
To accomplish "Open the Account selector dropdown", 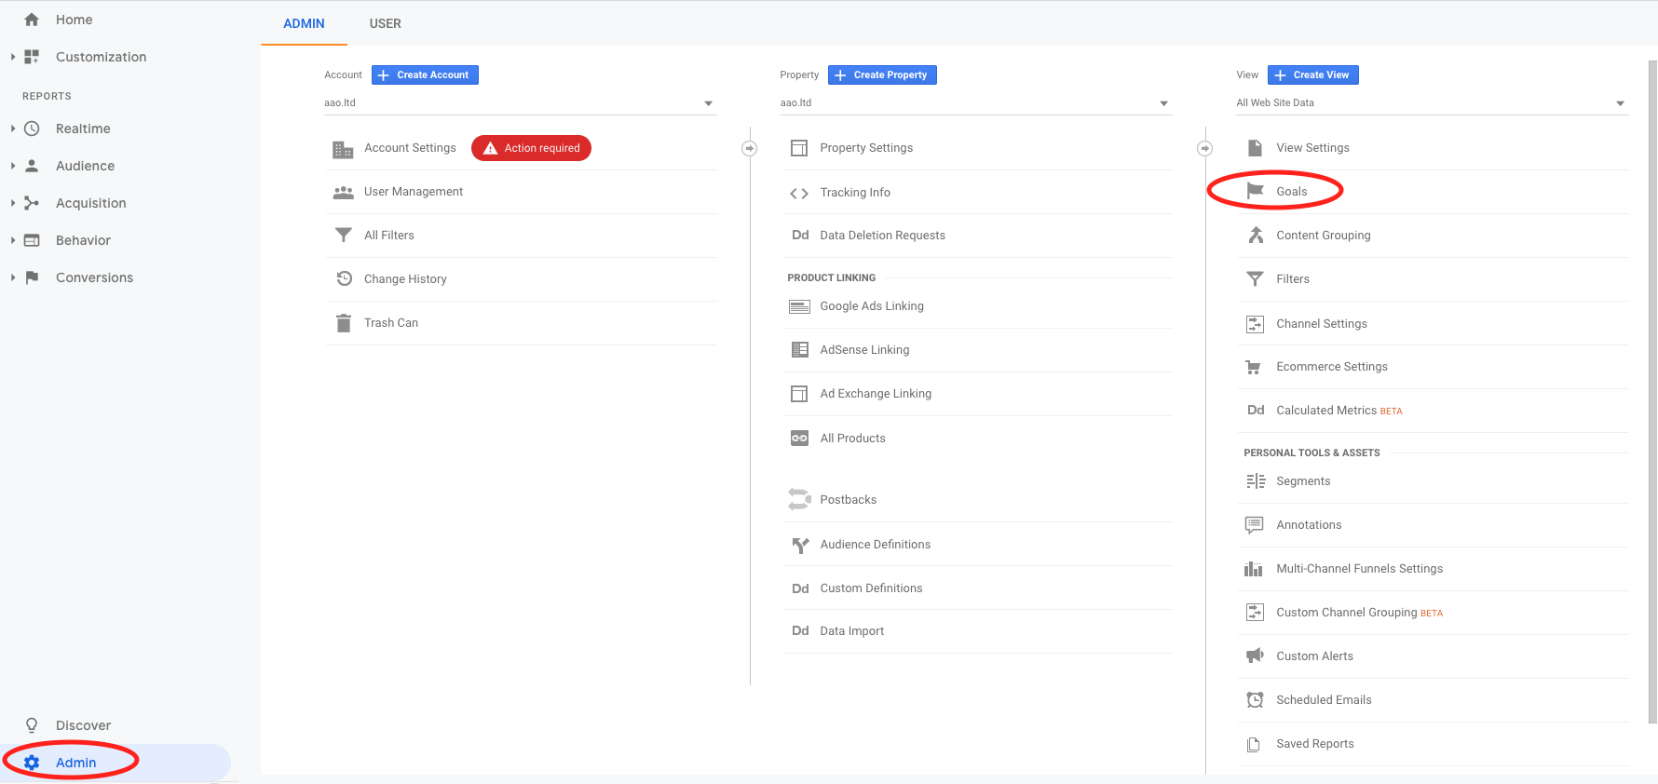I will tap(520, 103).
